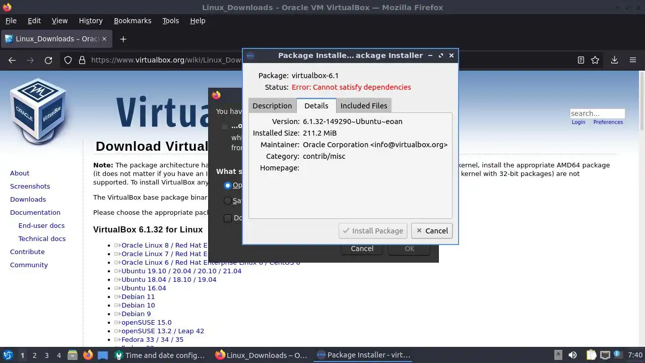
Task: Open the Login link
Action: (x=578, y=122)
